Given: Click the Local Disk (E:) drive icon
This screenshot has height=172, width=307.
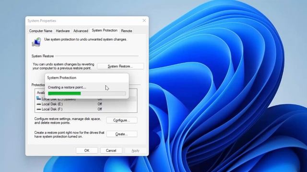Looking at the screenshot, I should (39, 104).
